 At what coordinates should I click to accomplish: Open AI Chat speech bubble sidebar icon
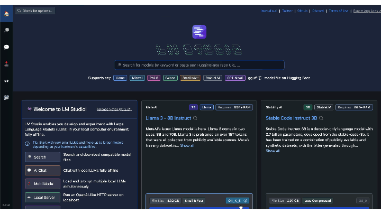pyautogui.click(x=6, y=47)
